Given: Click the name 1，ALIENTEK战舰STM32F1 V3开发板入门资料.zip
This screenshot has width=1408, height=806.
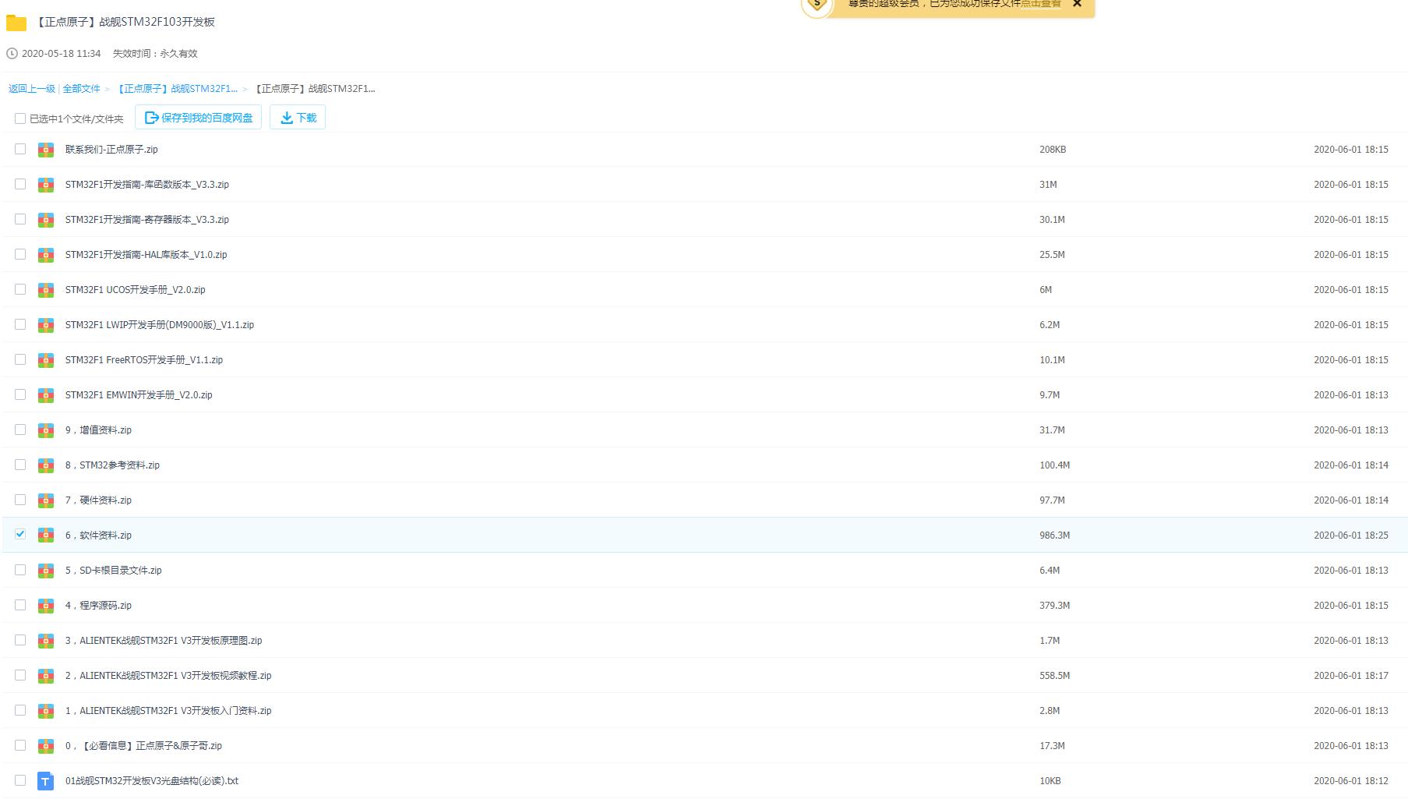Looking at the screenshot, I should (168, 711).
